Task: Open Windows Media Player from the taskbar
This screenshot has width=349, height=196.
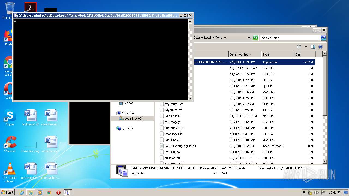Action: [40, 192]
